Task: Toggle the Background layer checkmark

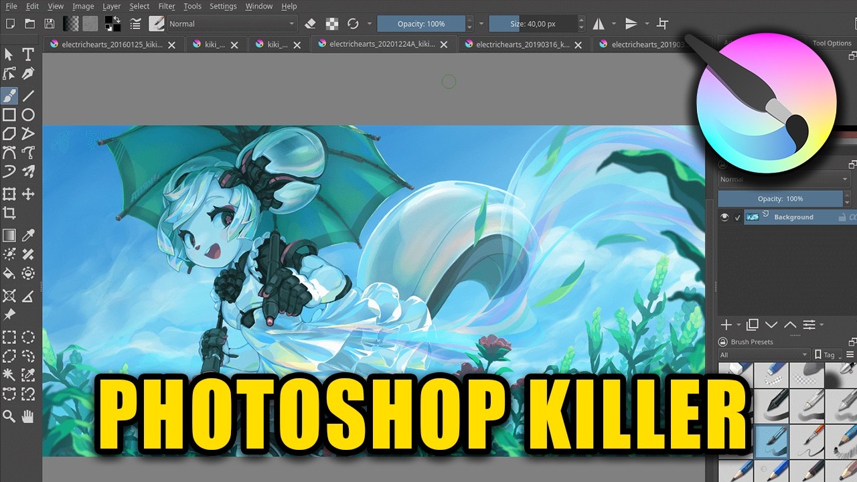Action: point(737,217)
